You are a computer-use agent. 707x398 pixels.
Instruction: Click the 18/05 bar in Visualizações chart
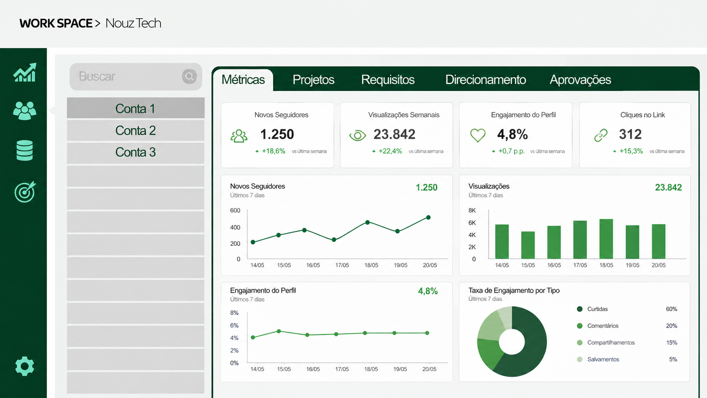tap(606, 239)
